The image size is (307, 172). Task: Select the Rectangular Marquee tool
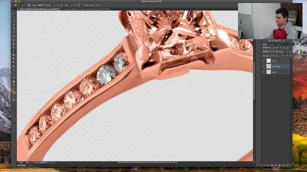[14, 17]
